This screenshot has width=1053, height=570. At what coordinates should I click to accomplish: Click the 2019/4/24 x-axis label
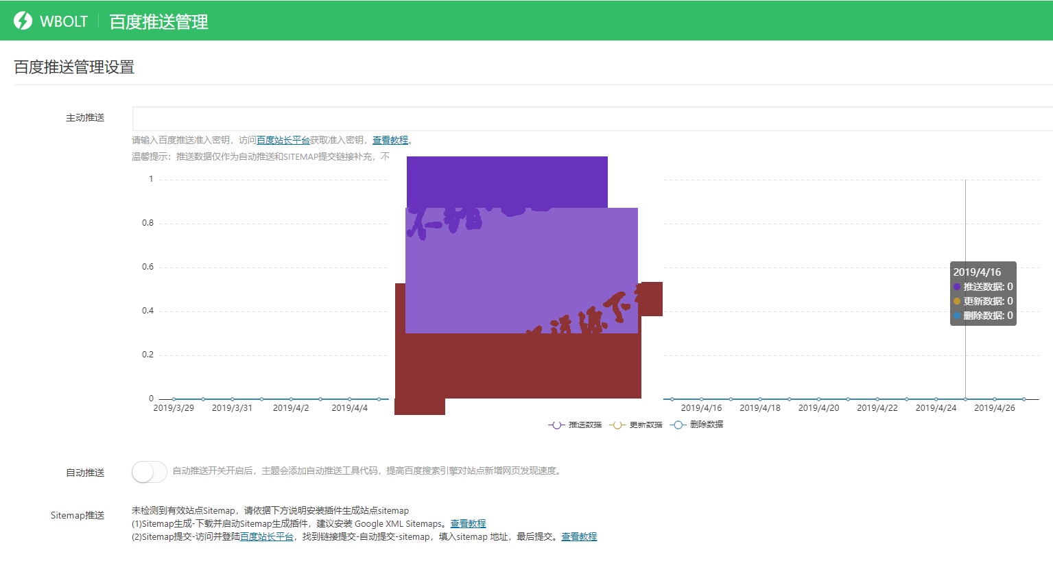click(936, 408)
